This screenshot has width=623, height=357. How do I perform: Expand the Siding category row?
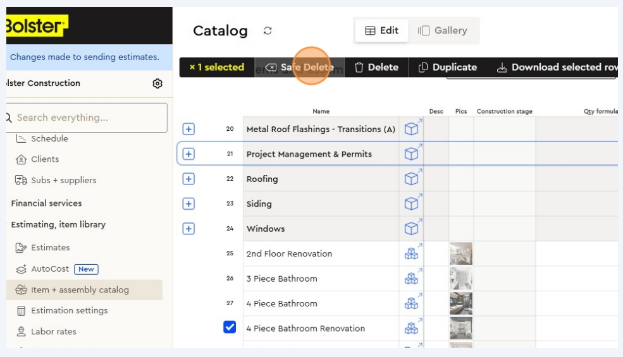click(188, 203)
